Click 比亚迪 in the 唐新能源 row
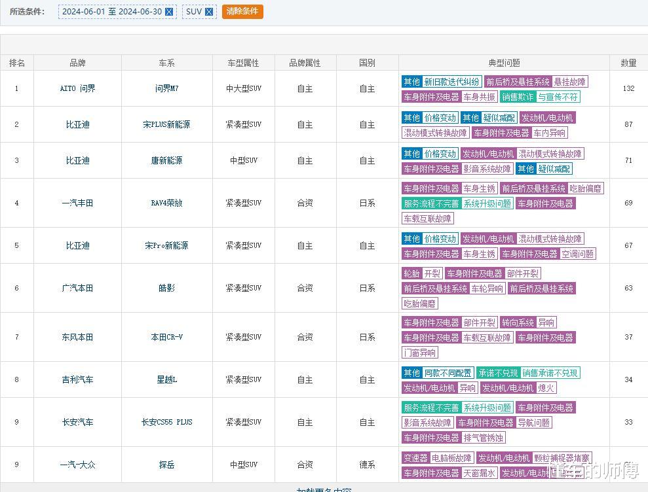Image resolution: width=648 pixels, height=492 pixels. (x=78, y=160)
